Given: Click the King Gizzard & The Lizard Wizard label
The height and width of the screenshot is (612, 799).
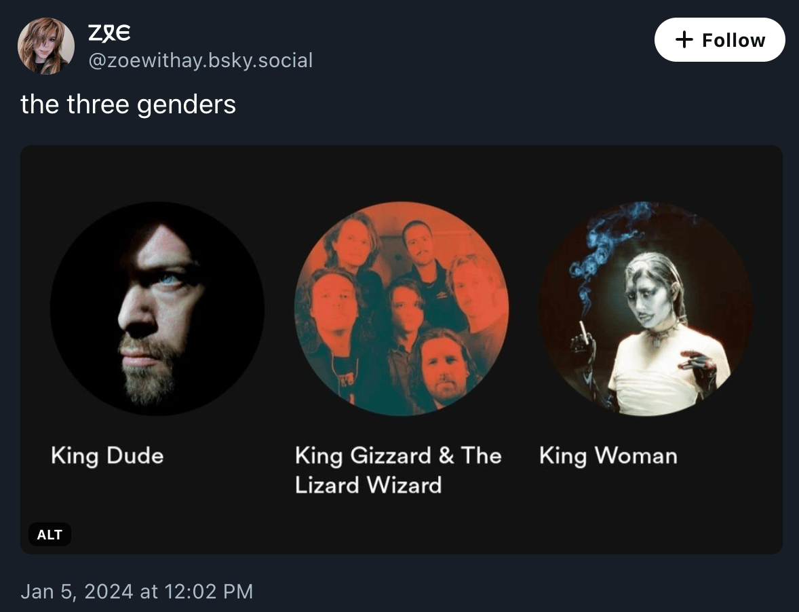Looking at the screenshot, I should (x=398, y=470).
